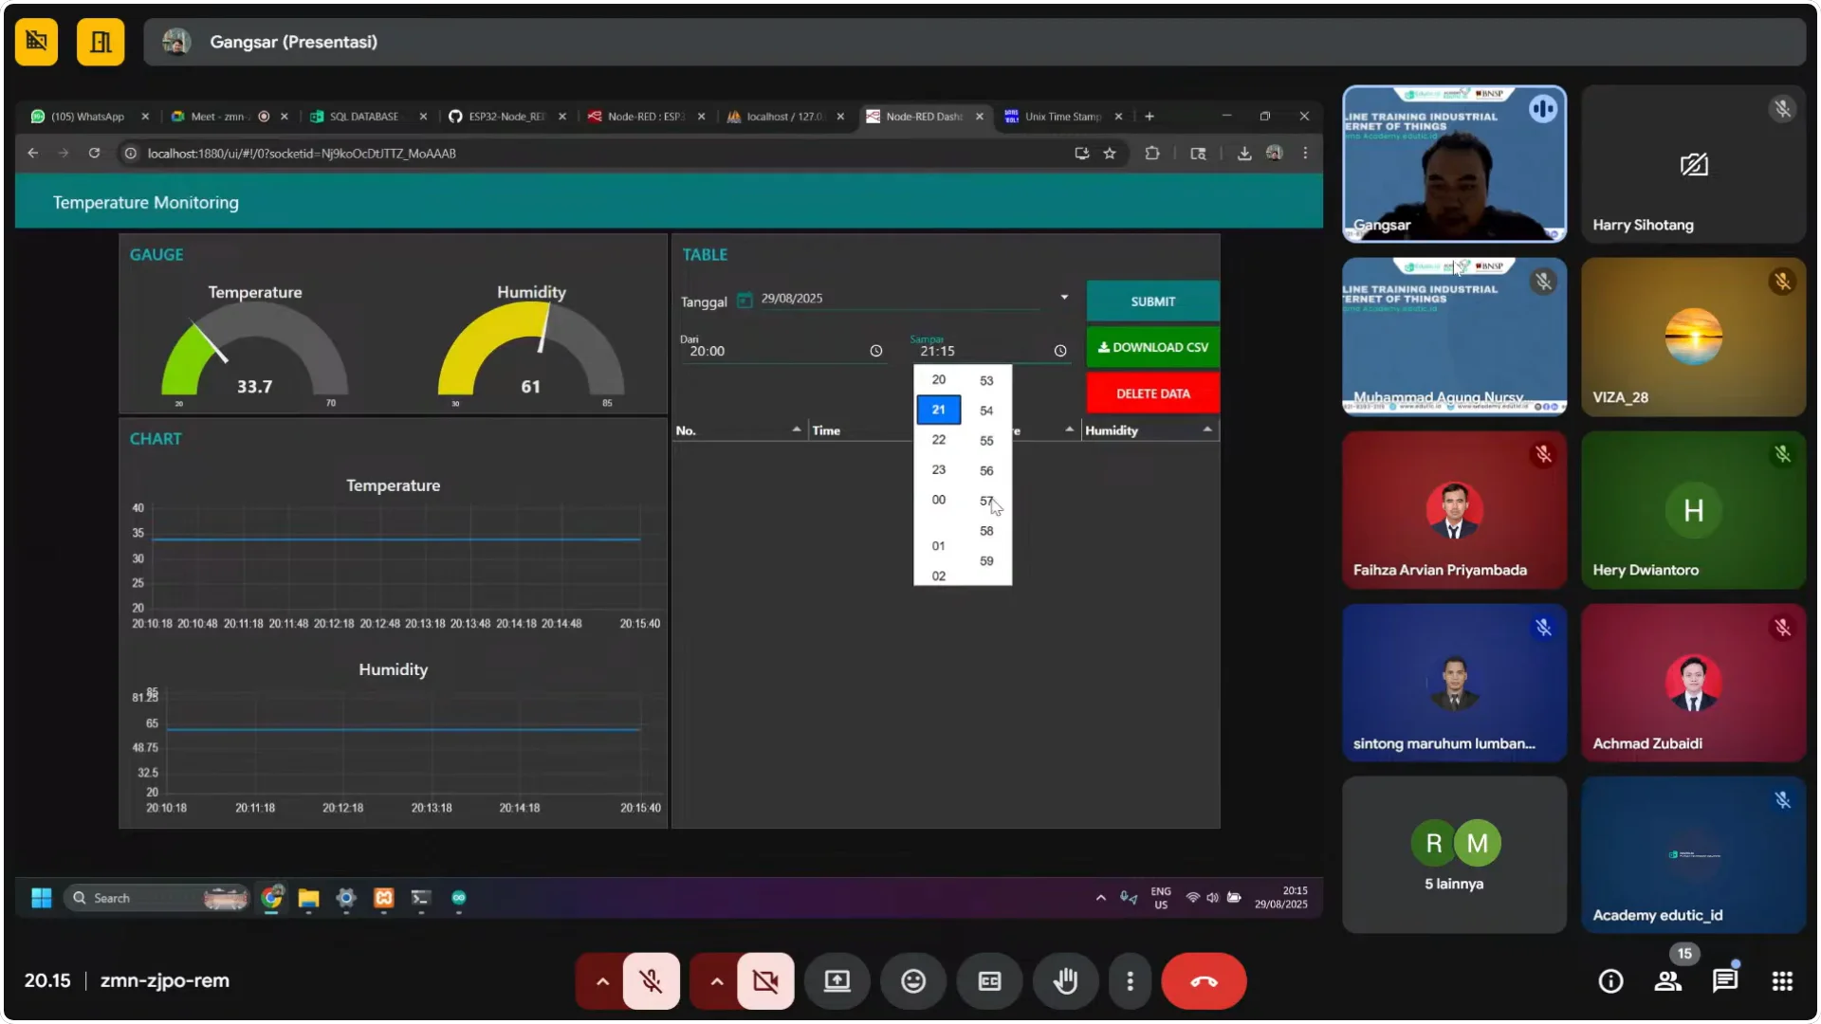The height and width of the screenshot is (1024, 1821).
Task: Click the yellow building icon at top left
Action: 101,42
